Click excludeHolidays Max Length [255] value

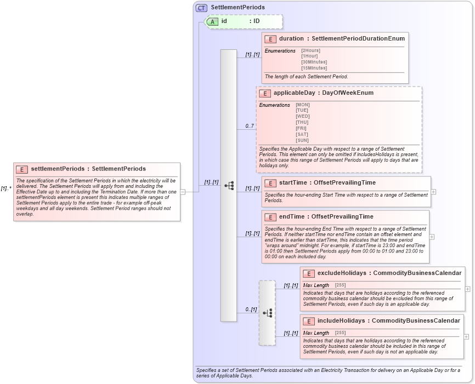click(340, 285)
